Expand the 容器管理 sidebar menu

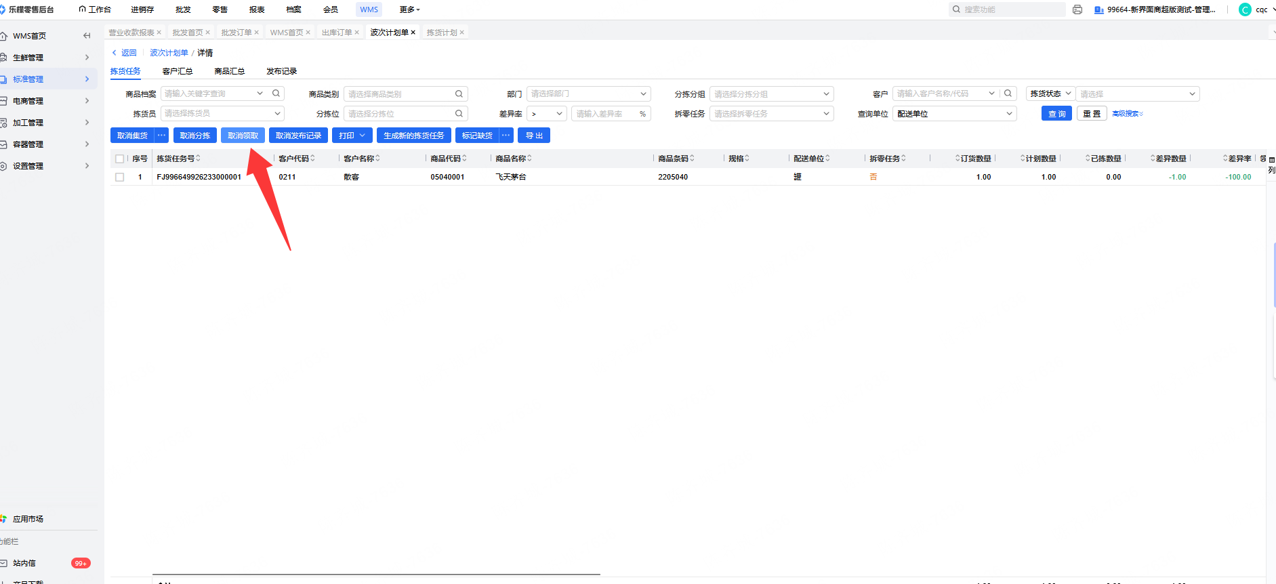[x=49, y=144]
